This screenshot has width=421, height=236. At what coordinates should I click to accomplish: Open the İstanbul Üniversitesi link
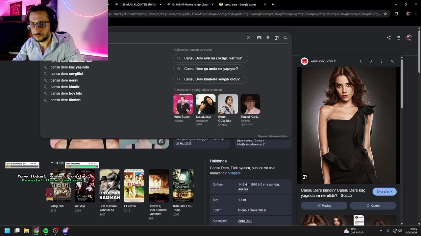click(x=252, y=210)
